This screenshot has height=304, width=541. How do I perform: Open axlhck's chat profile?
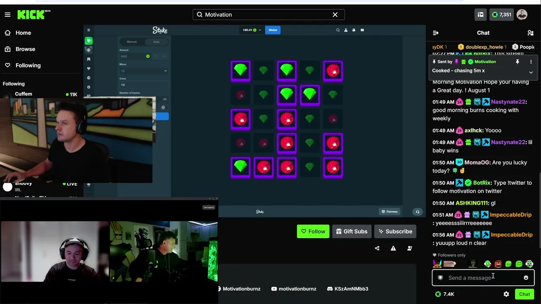coord(473,130)
